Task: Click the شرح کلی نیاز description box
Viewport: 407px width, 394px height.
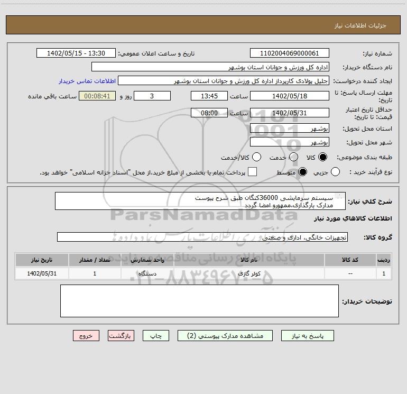Action: (200, 201)
